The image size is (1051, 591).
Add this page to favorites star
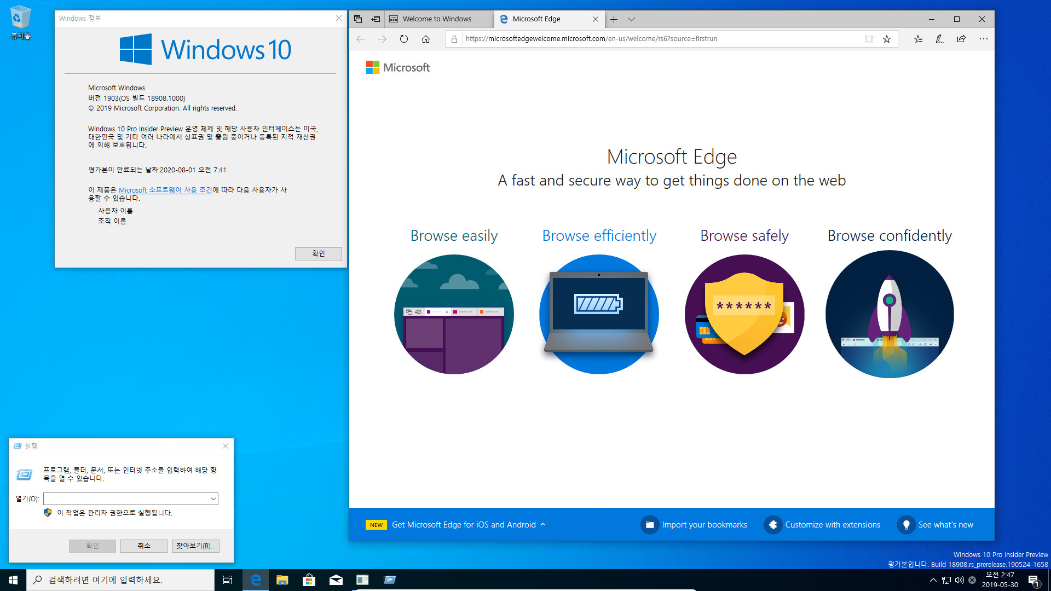[887, 39]
